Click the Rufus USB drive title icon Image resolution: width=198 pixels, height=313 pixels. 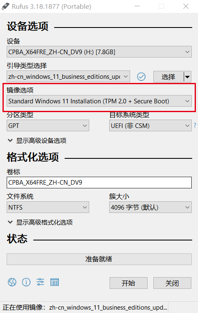[5, 6]
